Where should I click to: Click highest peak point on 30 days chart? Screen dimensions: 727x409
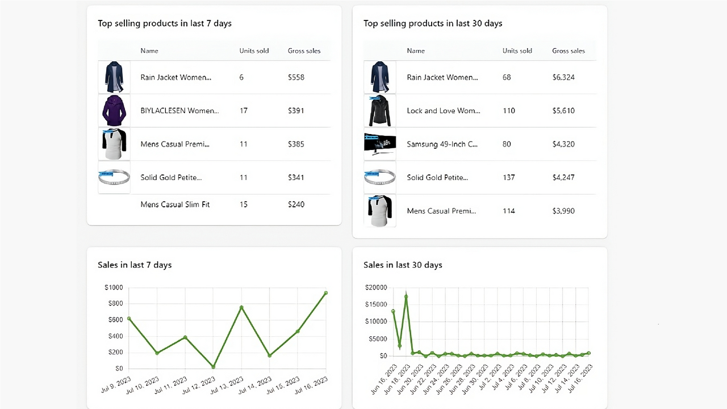(406, 297)
